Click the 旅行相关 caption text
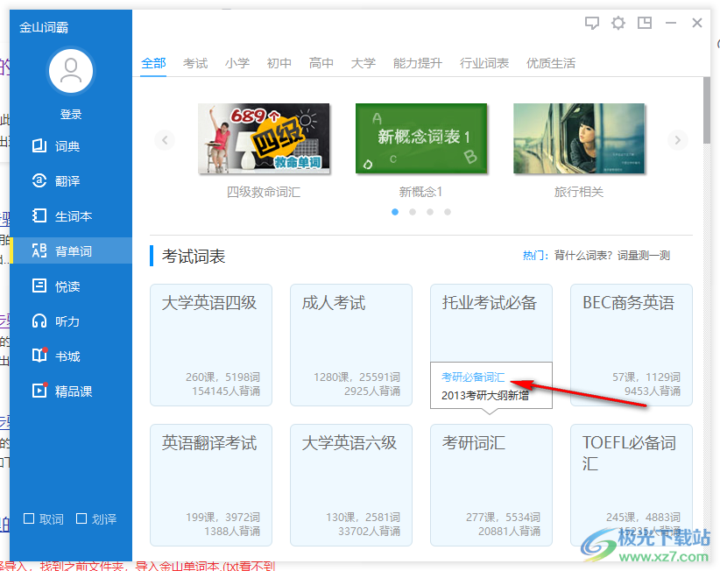720x571 pixels. [579, 192]
